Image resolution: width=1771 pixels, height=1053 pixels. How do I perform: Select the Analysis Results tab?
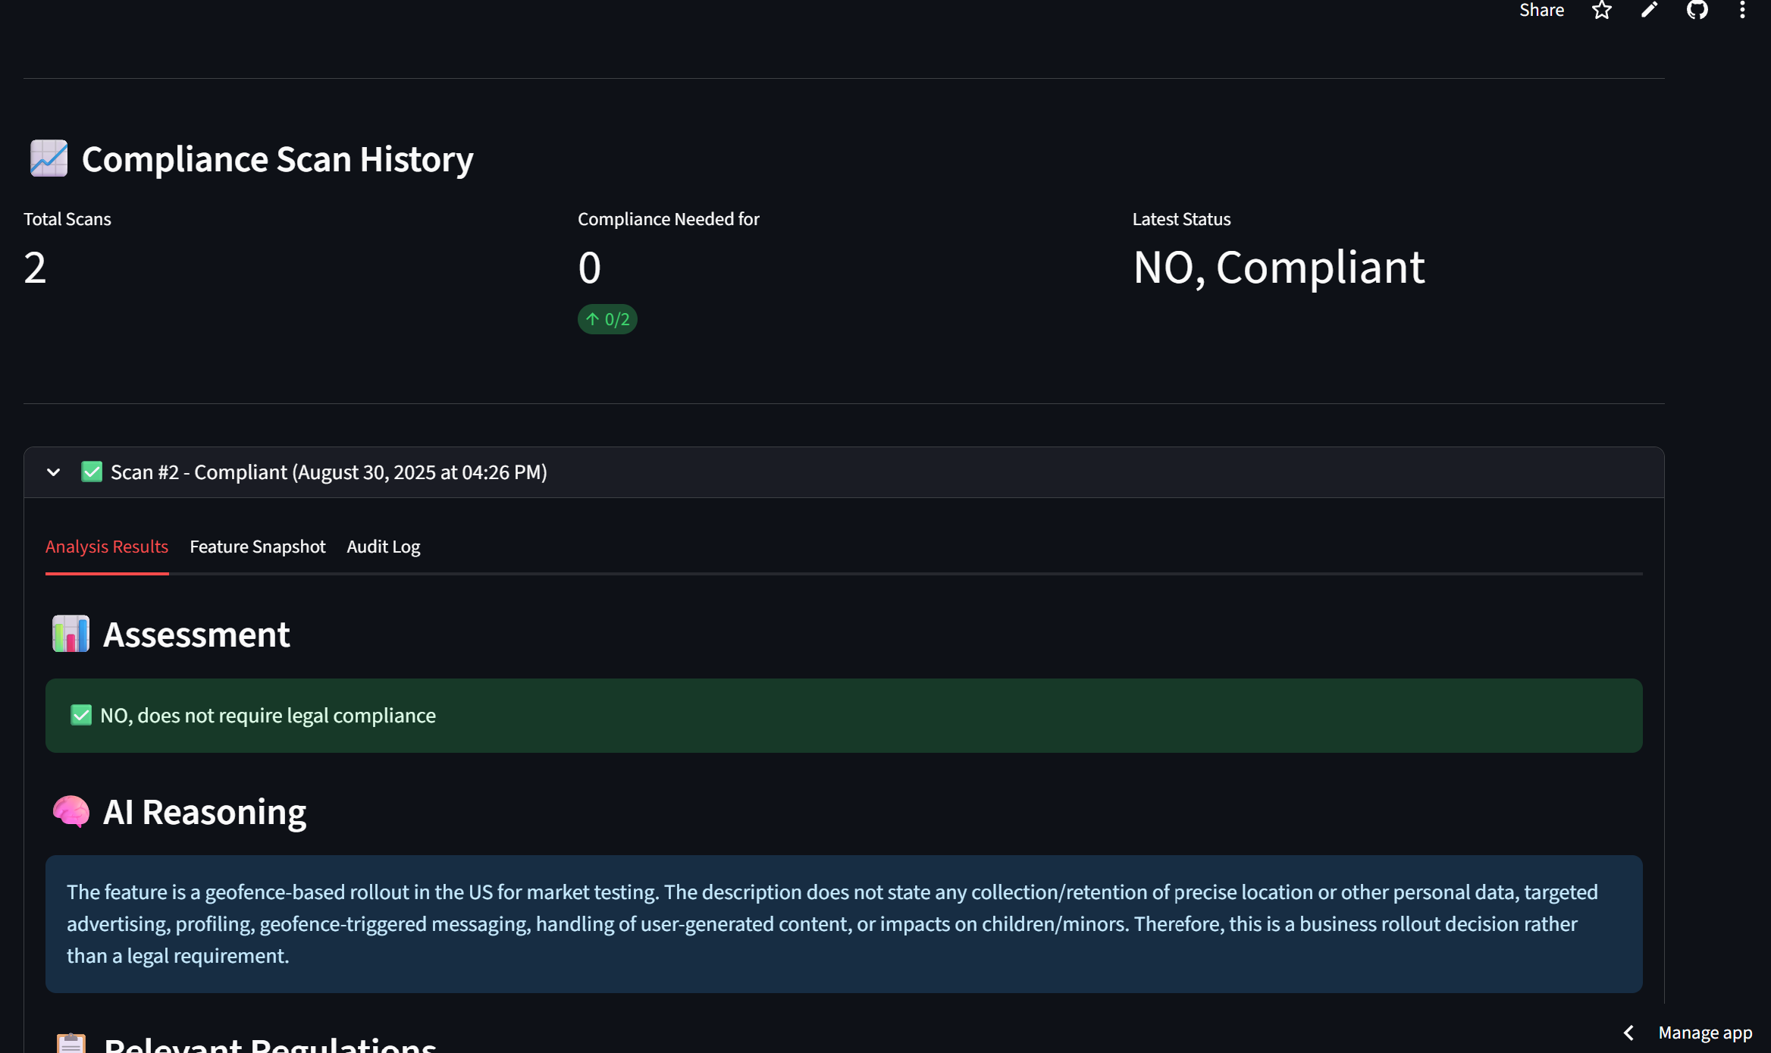click(x=107, y=547)
